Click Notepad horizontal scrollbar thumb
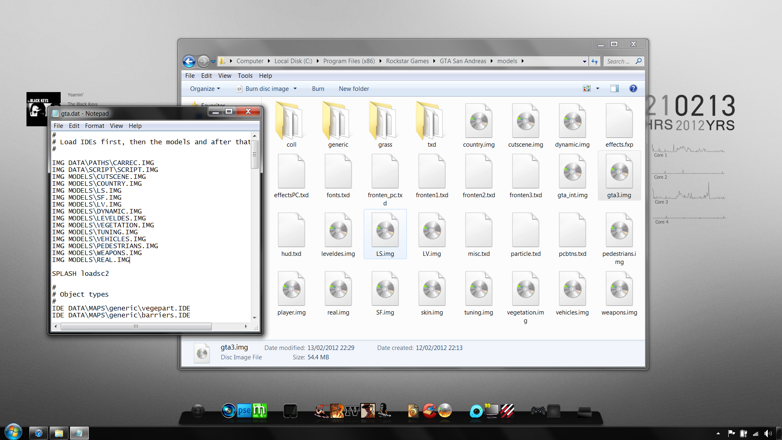Viewport: 782px width, 440px height. (x=136, y=326)
